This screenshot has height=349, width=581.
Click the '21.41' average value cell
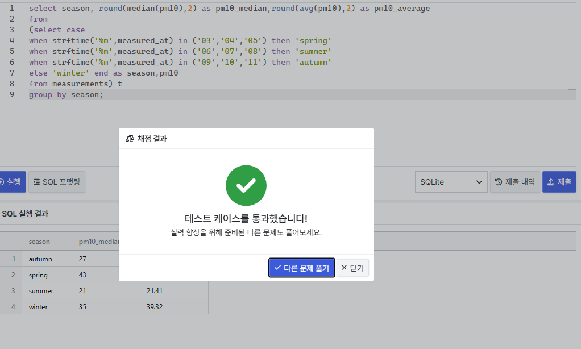(155, 291)
